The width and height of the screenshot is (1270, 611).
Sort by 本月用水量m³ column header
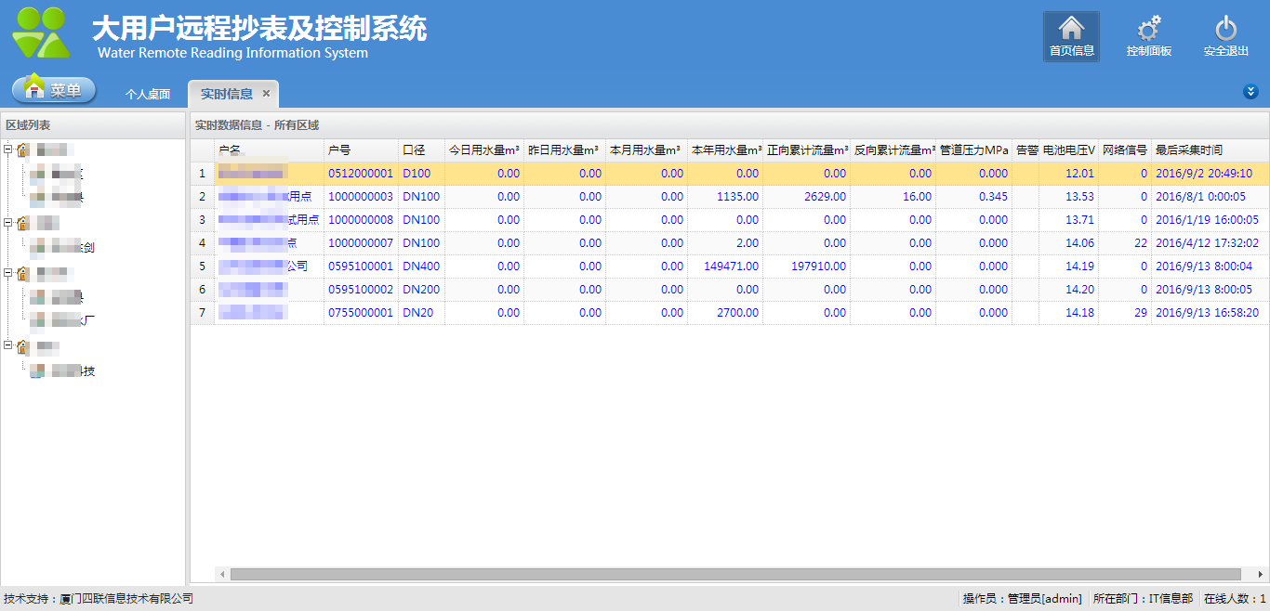pyautogui.click(x=646, y=150)
